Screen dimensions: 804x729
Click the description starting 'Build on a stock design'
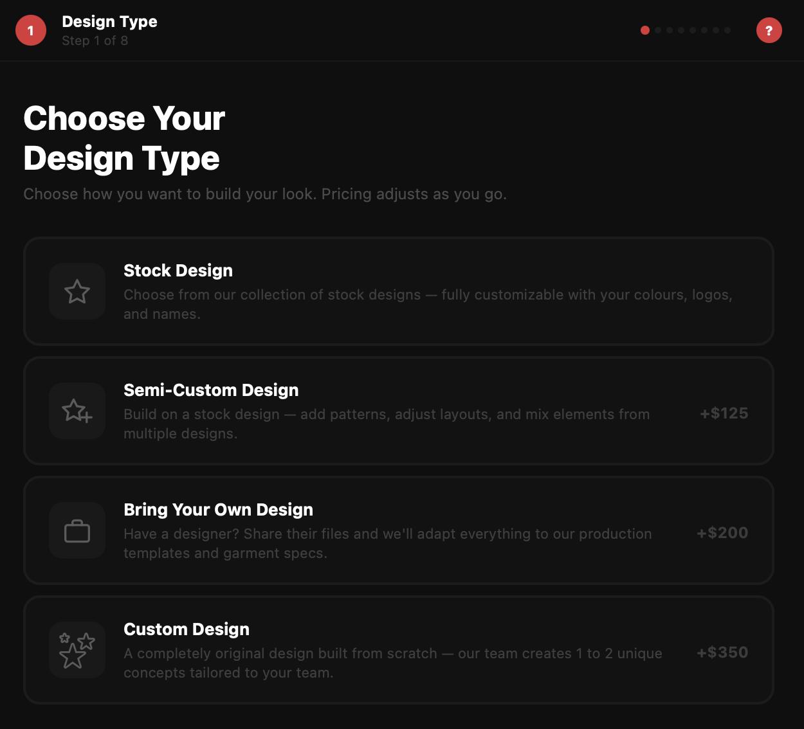pos(387,424)
